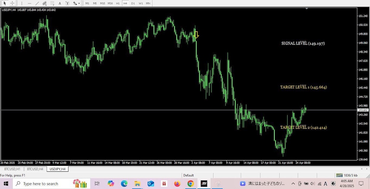Toggle the H1 timeframe button

click(118, 3)
